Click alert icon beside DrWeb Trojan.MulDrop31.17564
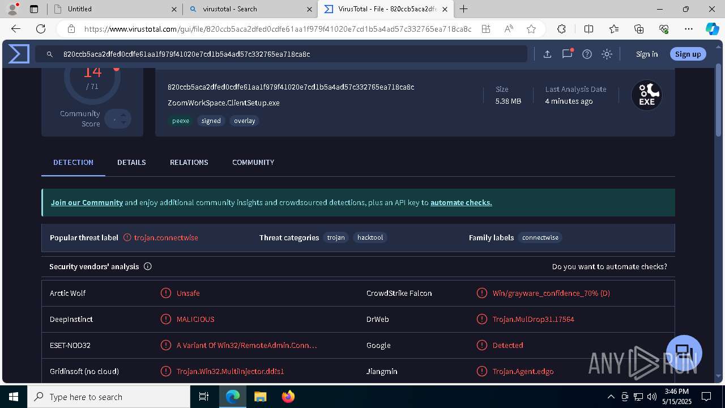 pyautogui.click(x=482, y=319)
